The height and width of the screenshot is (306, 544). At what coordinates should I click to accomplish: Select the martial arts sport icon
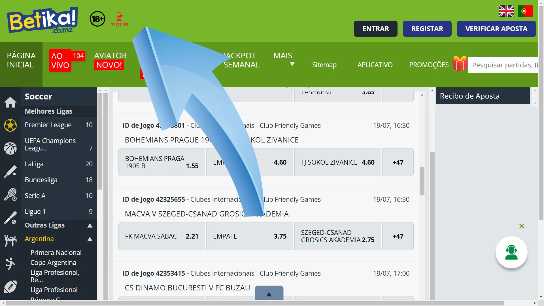point(10,241)
